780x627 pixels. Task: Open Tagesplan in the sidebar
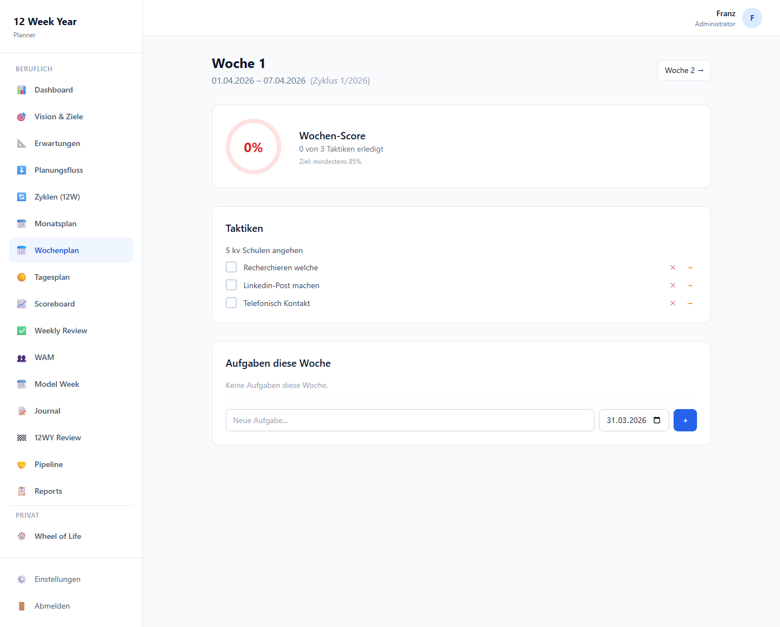[52, 278]
